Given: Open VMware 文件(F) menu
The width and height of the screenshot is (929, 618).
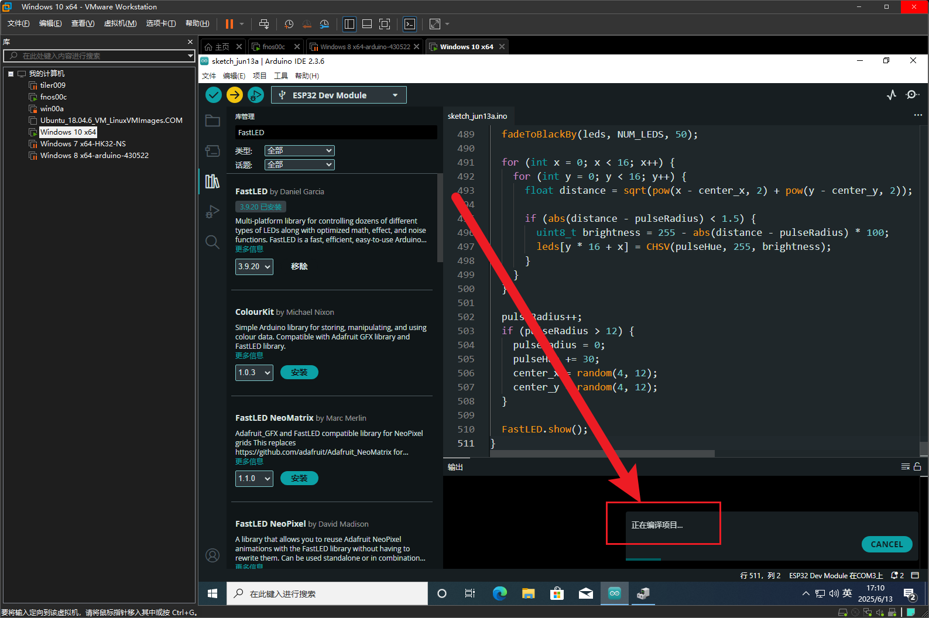Looking at the screenshot, I should point(18,23).
